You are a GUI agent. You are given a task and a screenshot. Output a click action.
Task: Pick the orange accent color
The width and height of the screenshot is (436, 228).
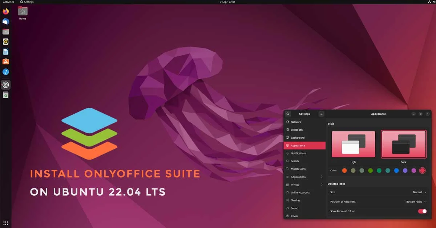click(344, 171)
